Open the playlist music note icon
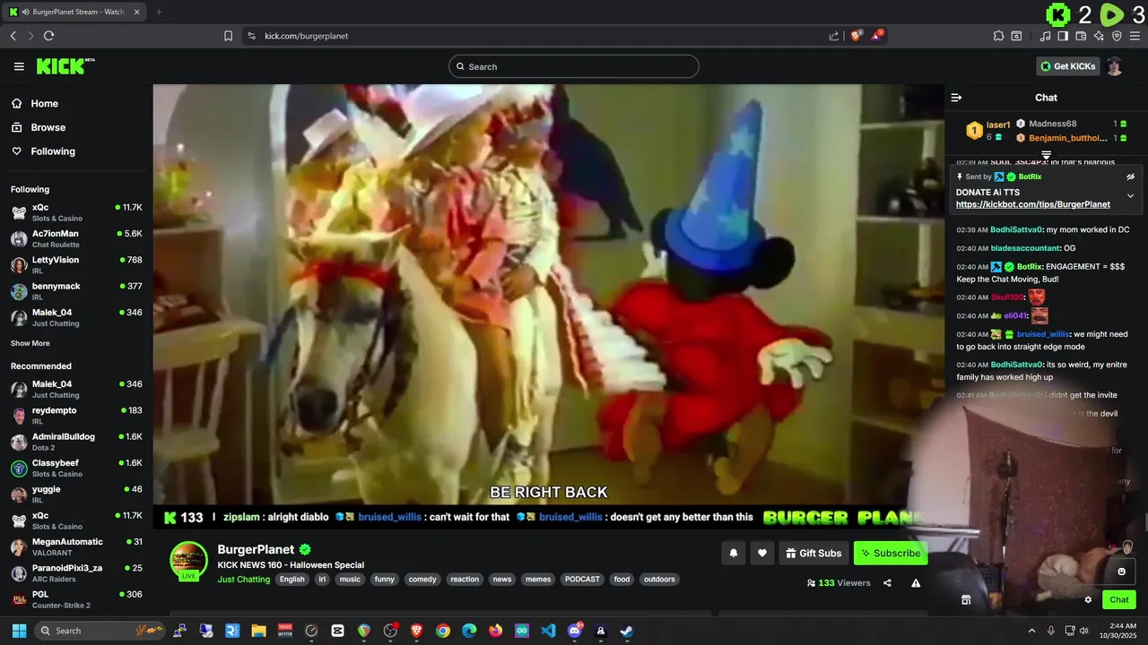1148x645 pixels. click(1046, 36)
